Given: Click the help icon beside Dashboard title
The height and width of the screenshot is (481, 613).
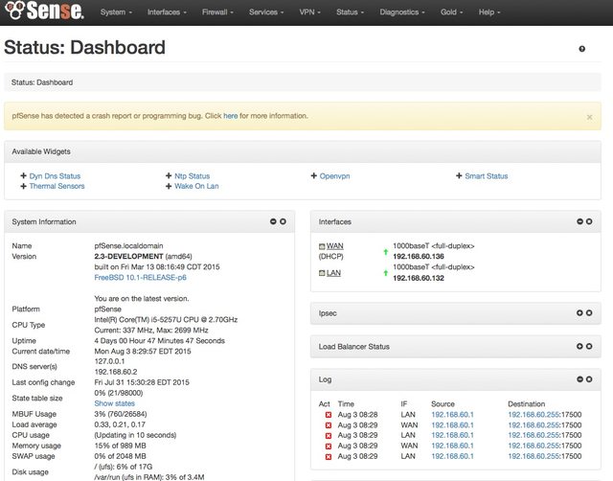Looking at the screenshot, I should pos(581,49).
